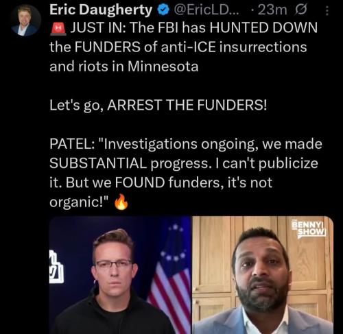Click the partial white logo at video's left edge
Viewport: 343px width, 334px height.
pos(56,267)
